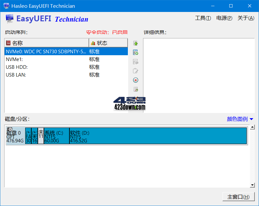The width and height of the screenshot is (259, 206).
Task: Open the 电源(P) menu
Action: pyautogui.click(x=225, y=18)
